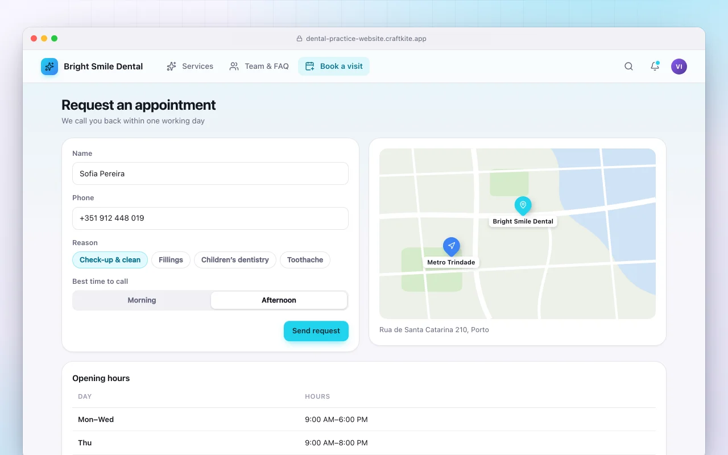Image resolution: width=728 pixels, height=455 pixels.
Task: Maximize the window with the green button
Action: click(55, 39)
